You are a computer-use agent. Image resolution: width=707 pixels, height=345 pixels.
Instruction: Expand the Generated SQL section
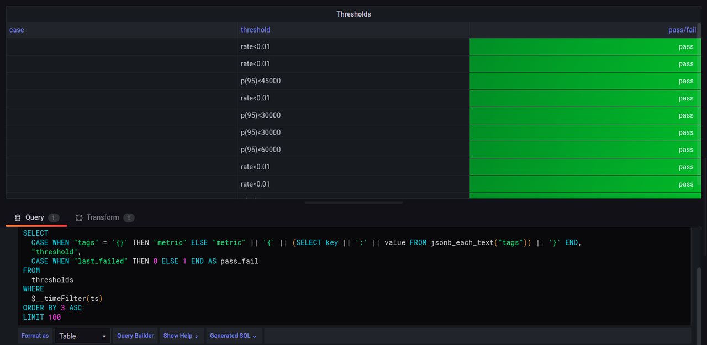point(233,336)
